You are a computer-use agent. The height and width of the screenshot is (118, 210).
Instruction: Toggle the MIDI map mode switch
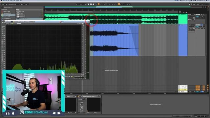pyautogui.click(x=198, y=4)
